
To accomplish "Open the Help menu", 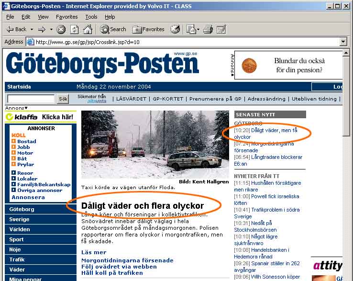I will [x=110, y=17].
